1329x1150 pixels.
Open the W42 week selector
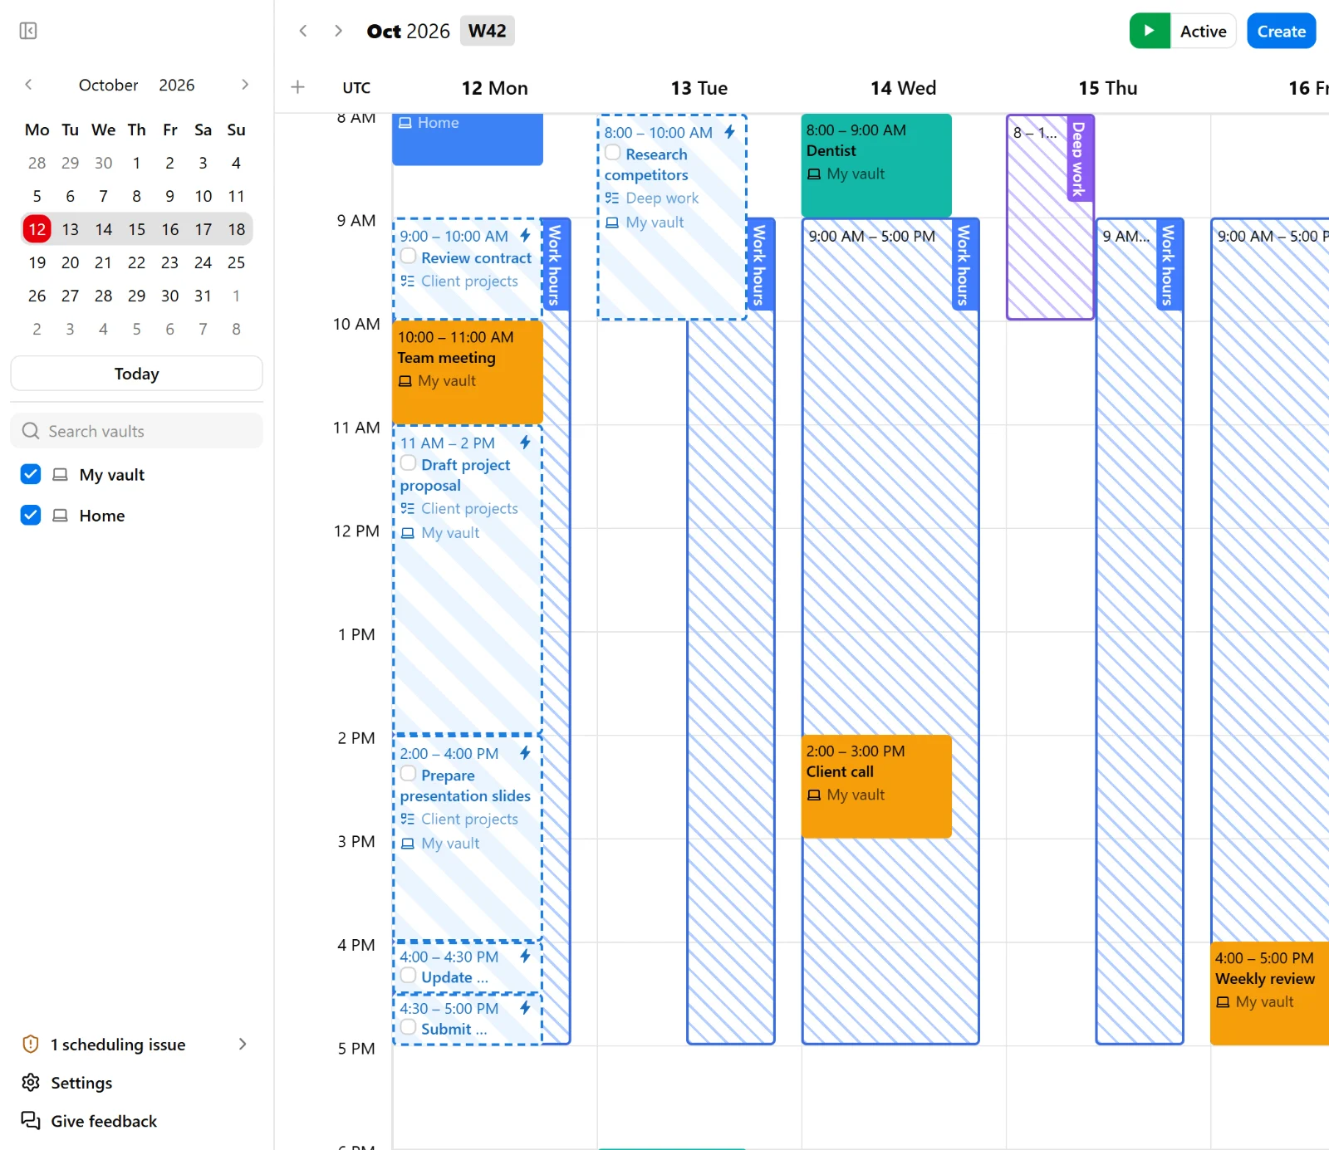(488, 31)
